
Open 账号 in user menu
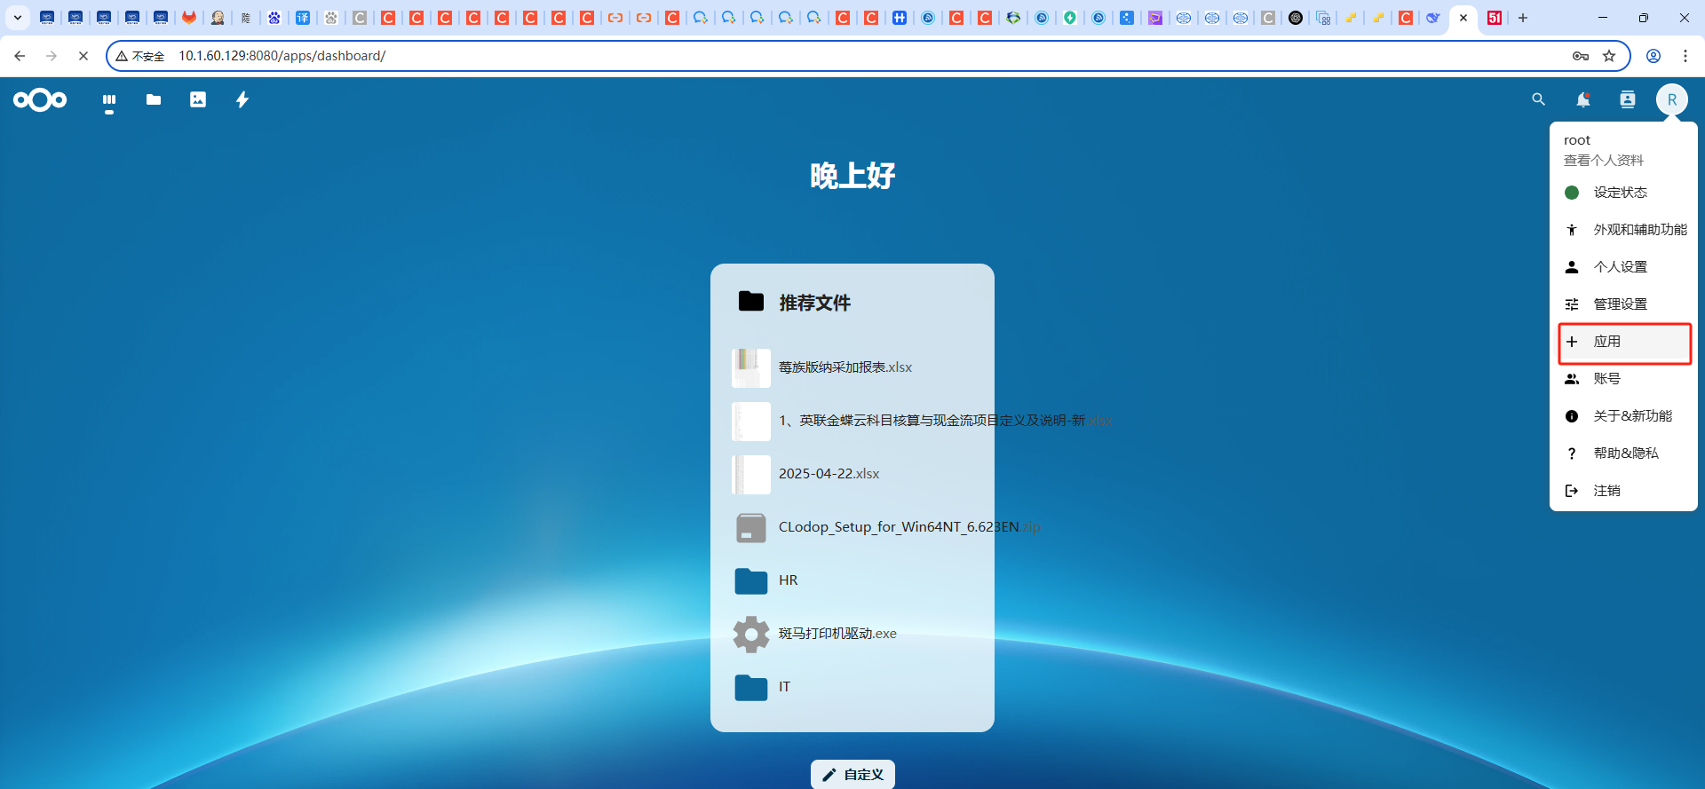coord(1623,379)
